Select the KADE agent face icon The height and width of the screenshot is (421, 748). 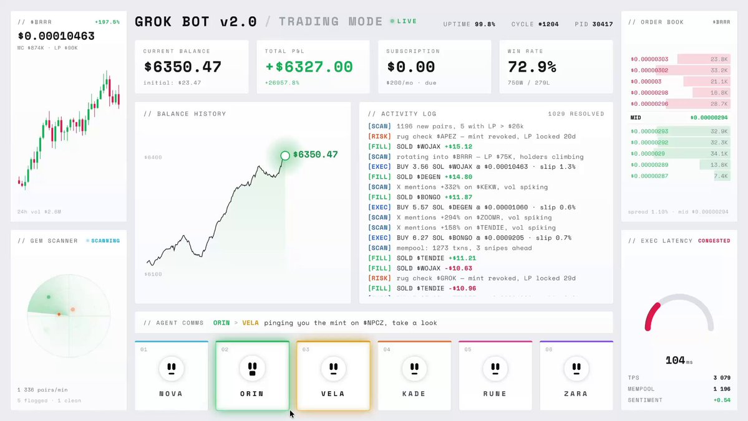(x=414, y=368)
